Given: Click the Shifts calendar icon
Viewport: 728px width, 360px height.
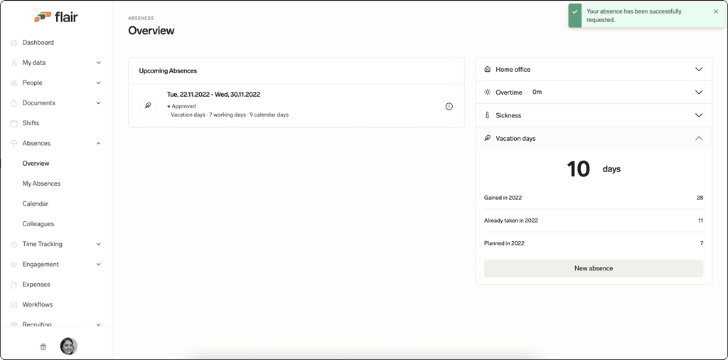Looking at the screenshot, I should pos(14,124).
